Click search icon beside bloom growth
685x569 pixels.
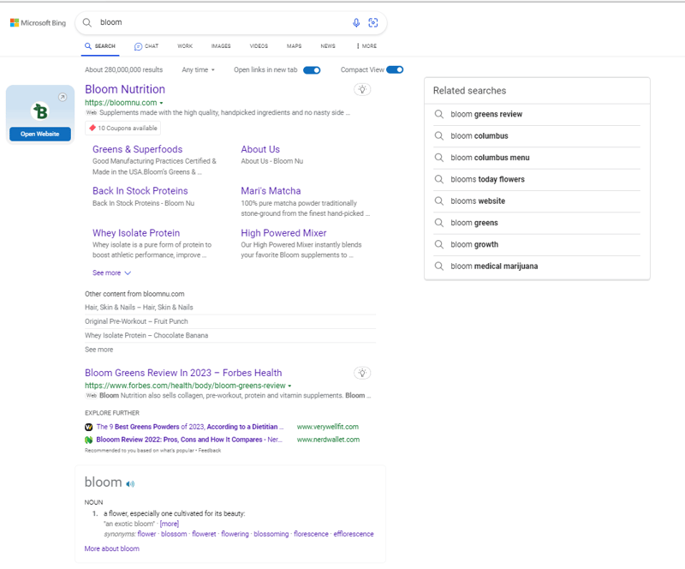439,244
